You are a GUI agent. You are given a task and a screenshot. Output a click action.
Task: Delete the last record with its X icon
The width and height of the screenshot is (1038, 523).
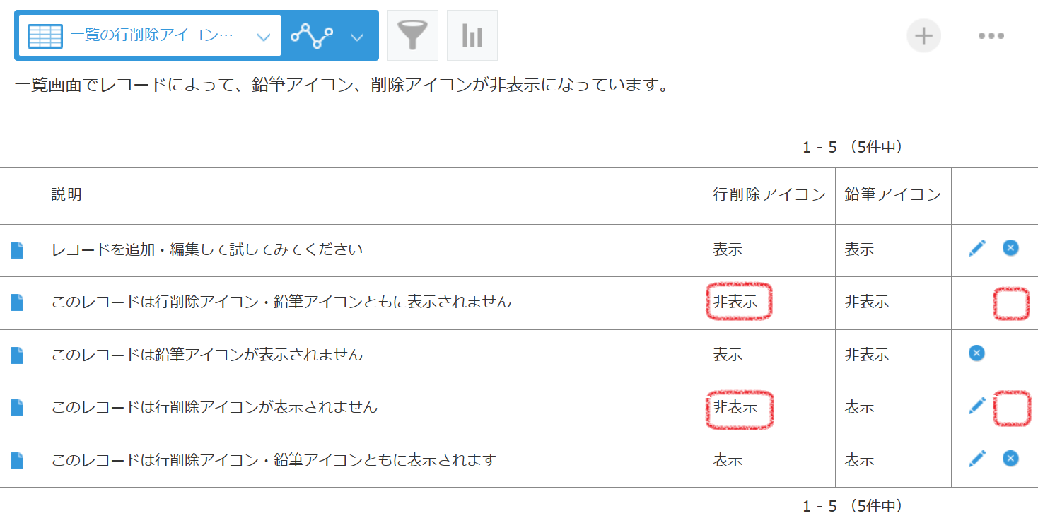pyautogui.click(x=1010, y=459)
